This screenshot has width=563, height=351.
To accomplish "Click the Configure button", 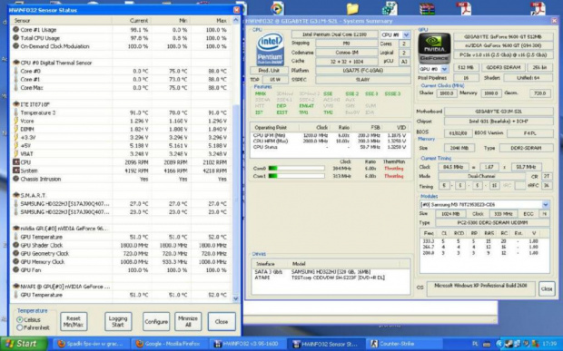I will coord(156,322).
